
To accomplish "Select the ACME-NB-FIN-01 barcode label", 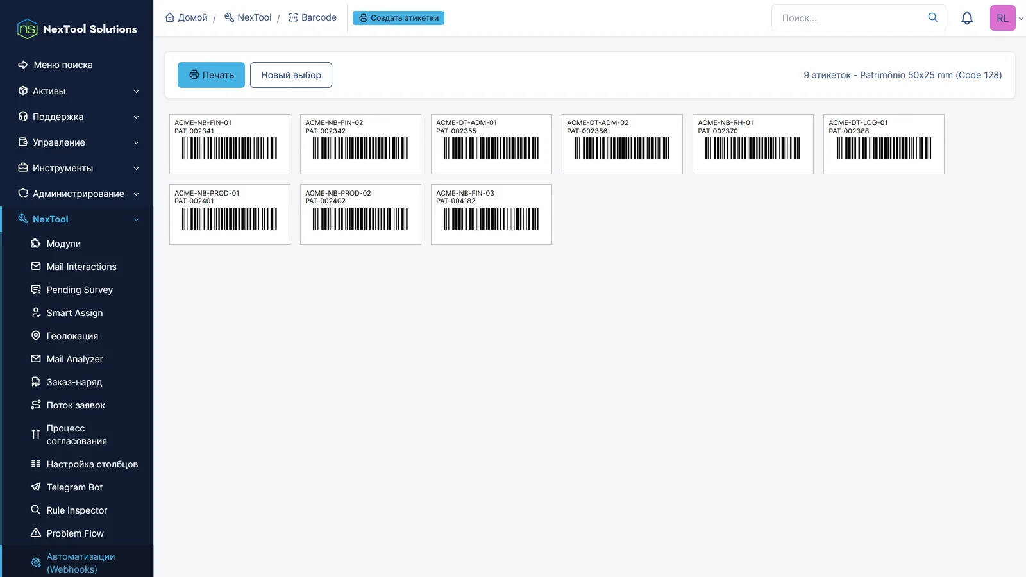I will (x=230, y=144).
